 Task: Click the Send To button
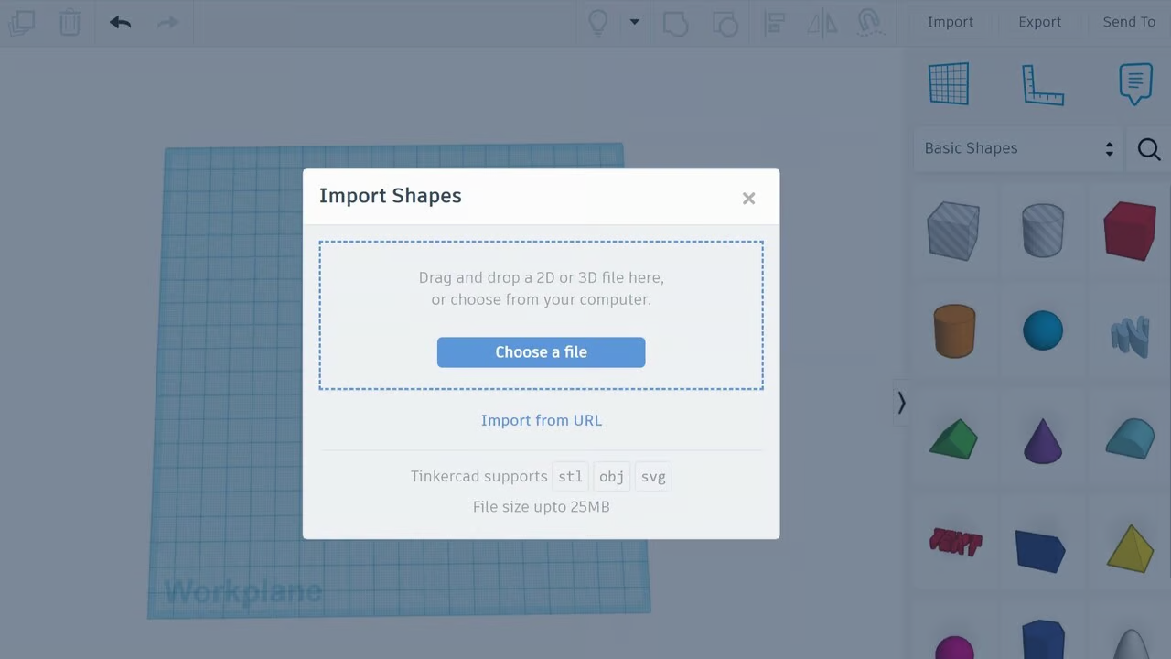[1129, 22]
